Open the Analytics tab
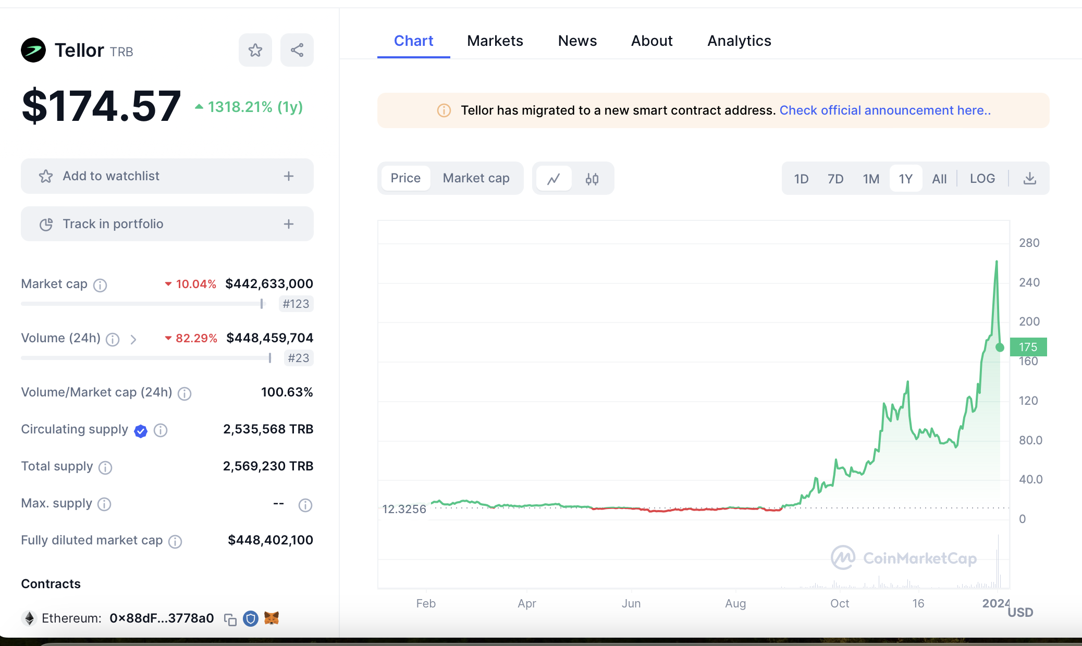The width and height of the screenshot is (1082, 646). [739, 41]
